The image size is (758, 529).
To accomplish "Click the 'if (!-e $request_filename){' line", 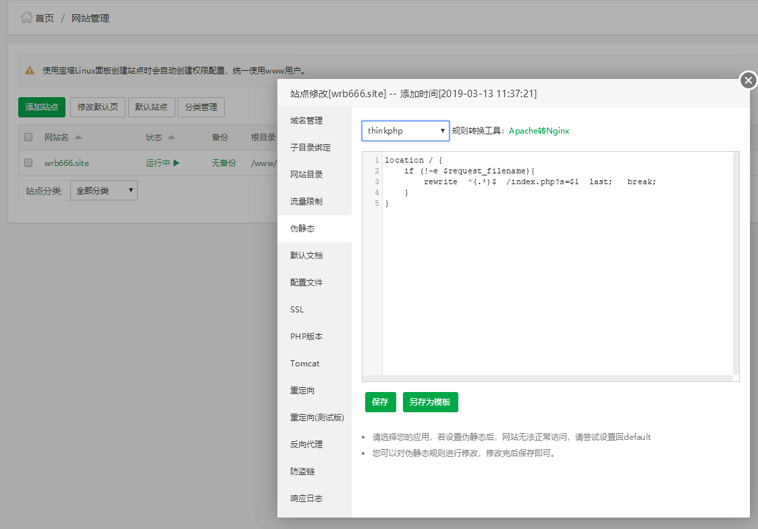I will 469,171.
